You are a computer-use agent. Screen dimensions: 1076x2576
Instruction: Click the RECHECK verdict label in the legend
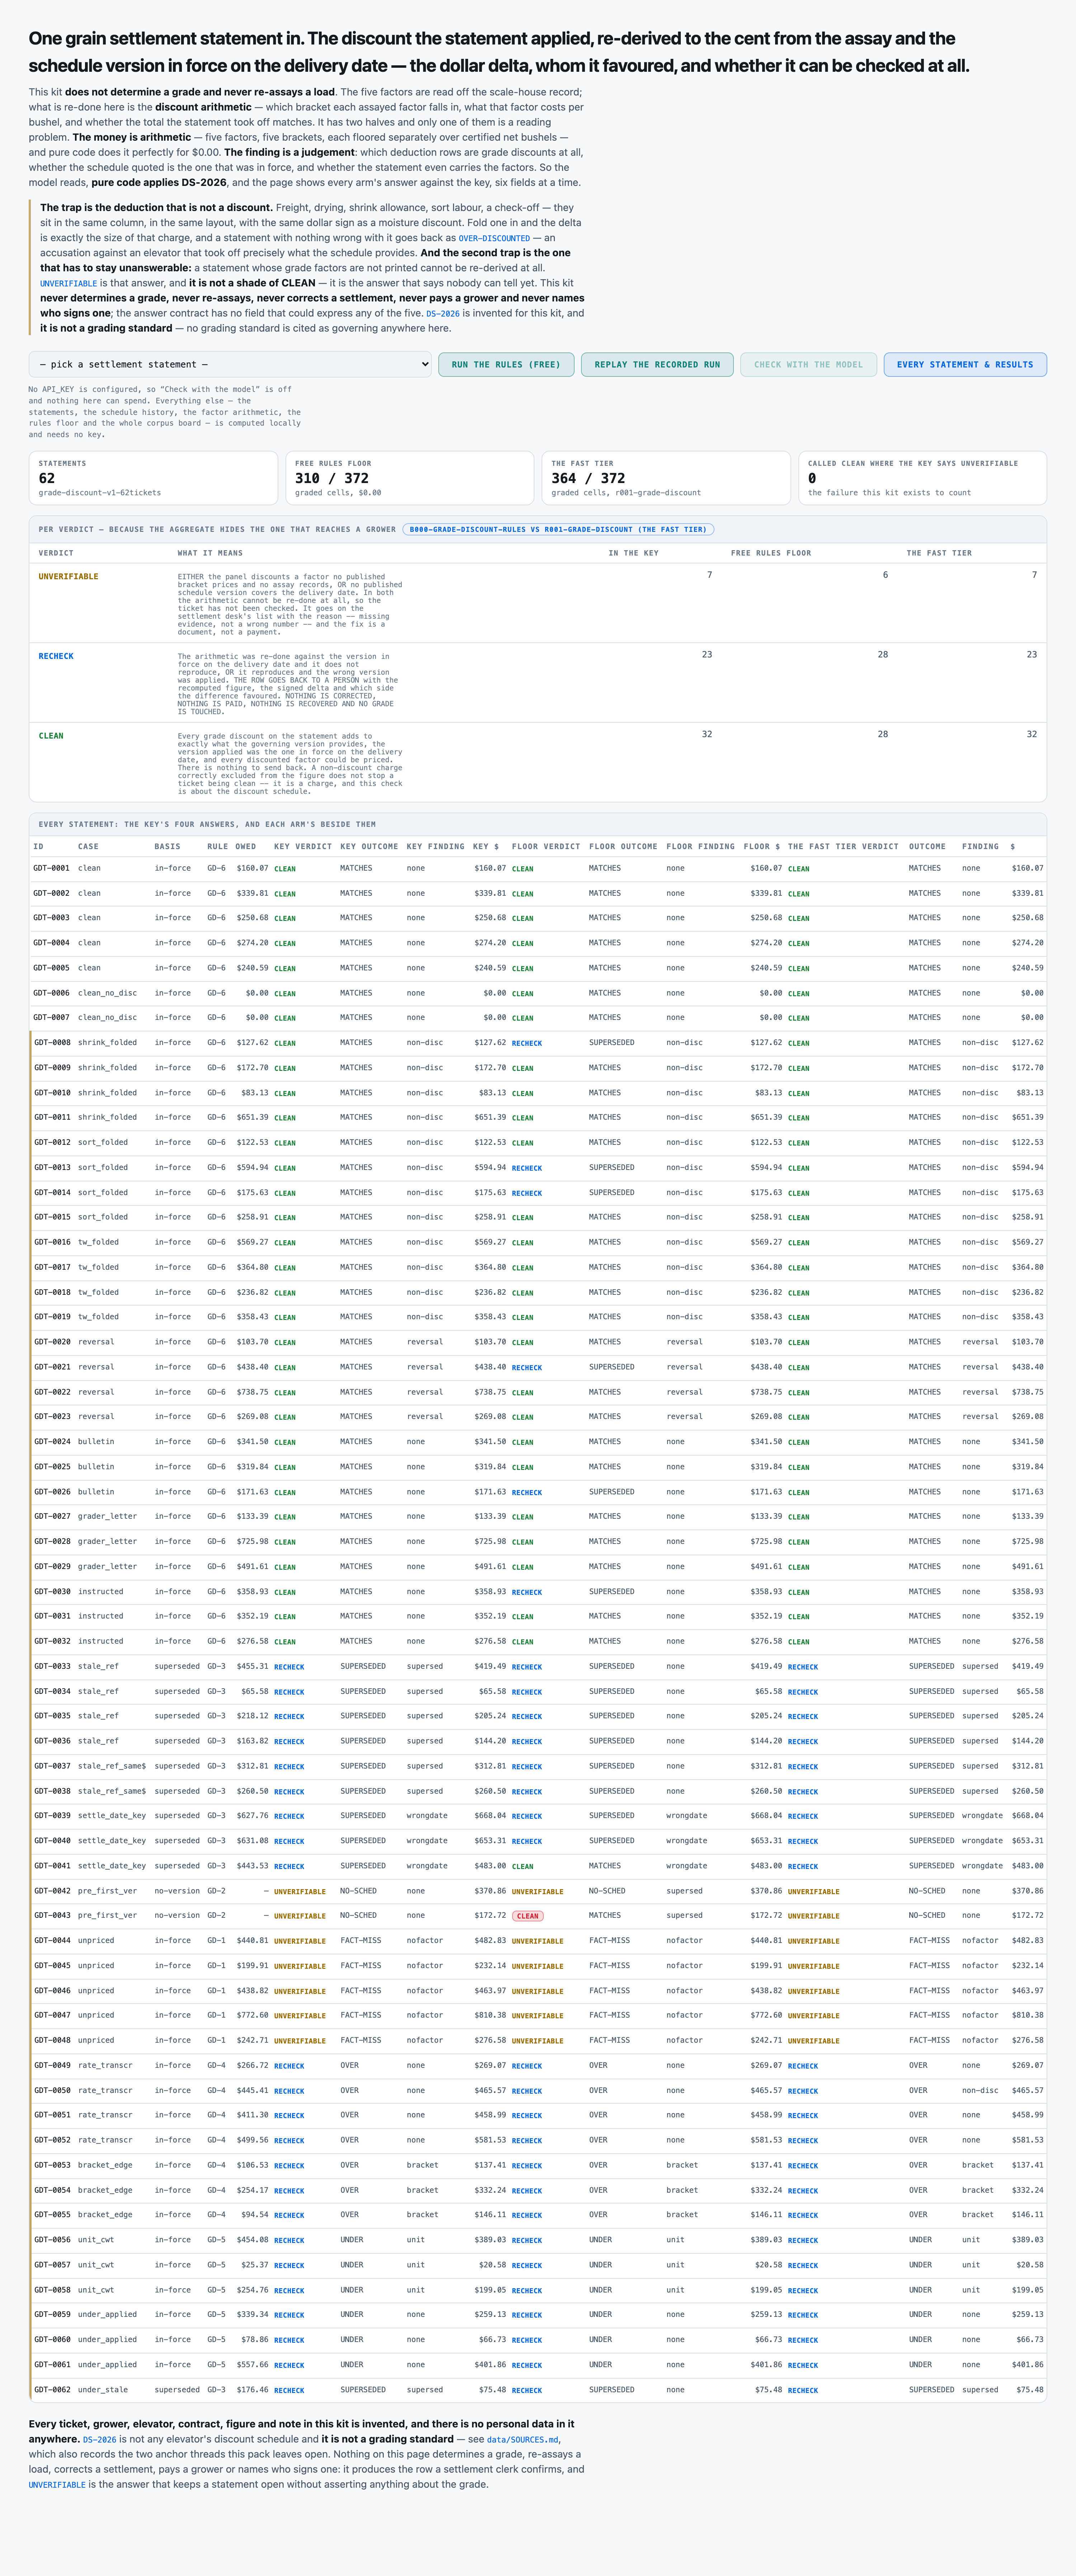click(56, 656)
